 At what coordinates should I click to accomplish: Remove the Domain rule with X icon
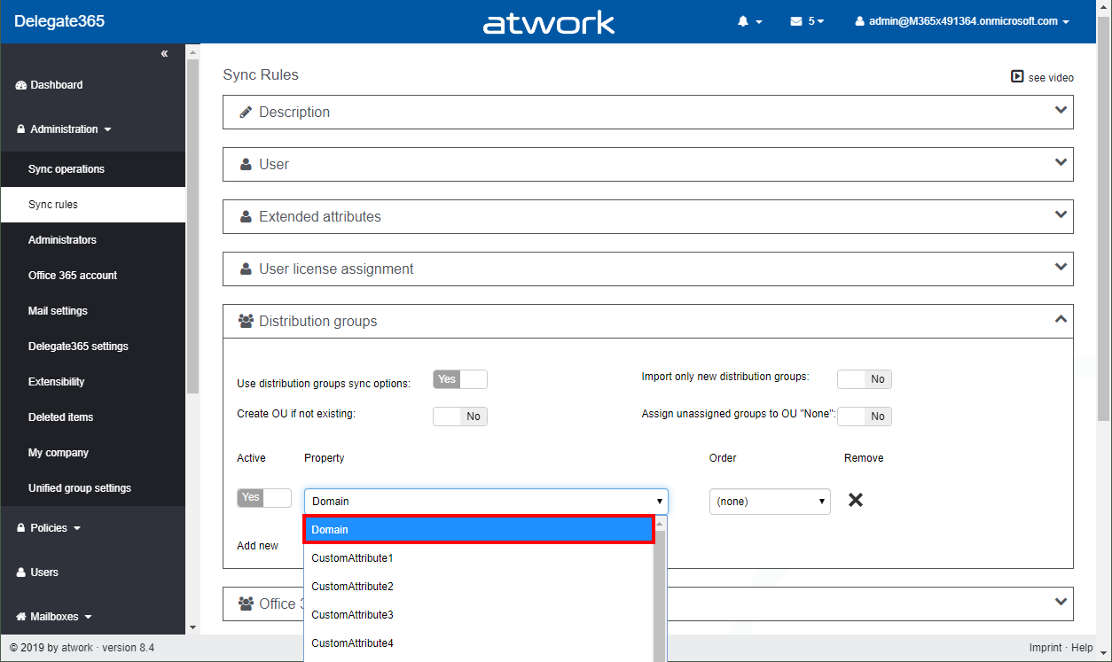[856, 500]
